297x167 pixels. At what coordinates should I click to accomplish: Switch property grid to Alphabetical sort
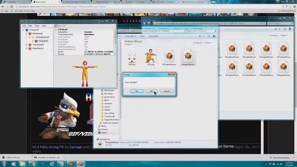tap(59, 26)
